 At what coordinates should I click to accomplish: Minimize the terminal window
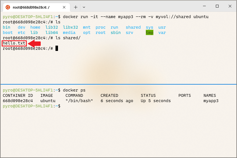(x=204, y=6)
